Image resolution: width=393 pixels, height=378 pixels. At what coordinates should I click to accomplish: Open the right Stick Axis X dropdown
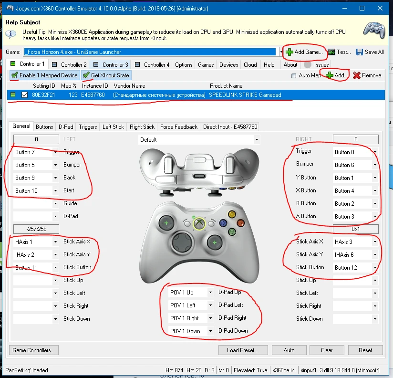coord(375,242)
